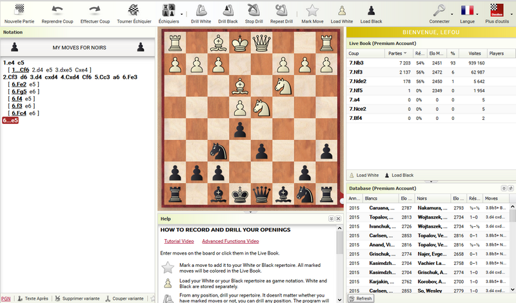Start Drill White from the toolbar
Viewport: 516px width, 303px height.
point(201,13)
